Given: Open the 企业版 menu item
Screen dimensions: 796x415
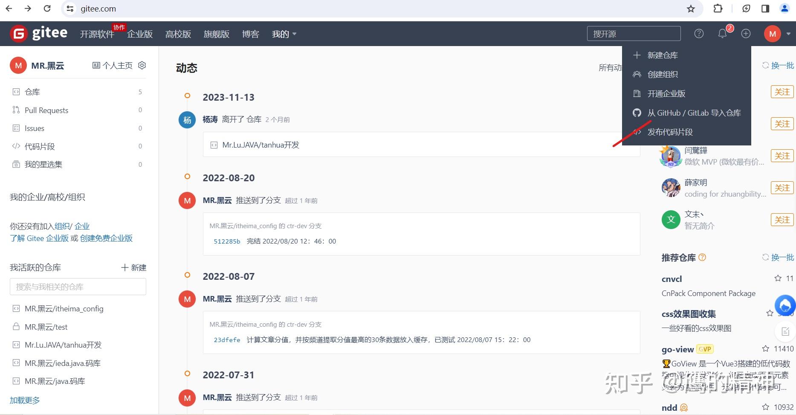Looking at the screenshot, I should coord(139,34).
